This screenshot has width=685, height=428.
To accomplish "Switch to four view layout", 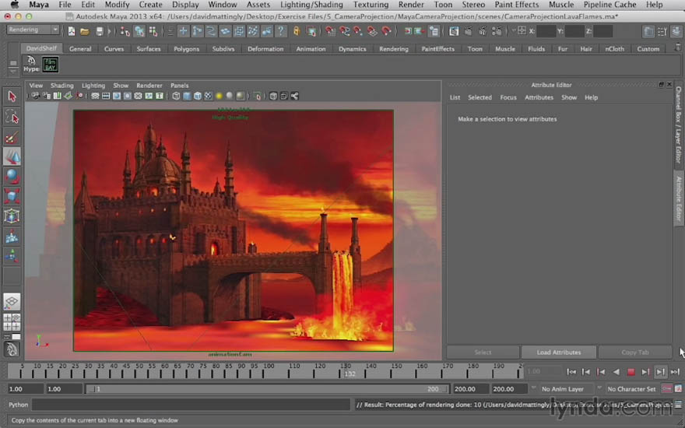I will [x=12, y=322].
